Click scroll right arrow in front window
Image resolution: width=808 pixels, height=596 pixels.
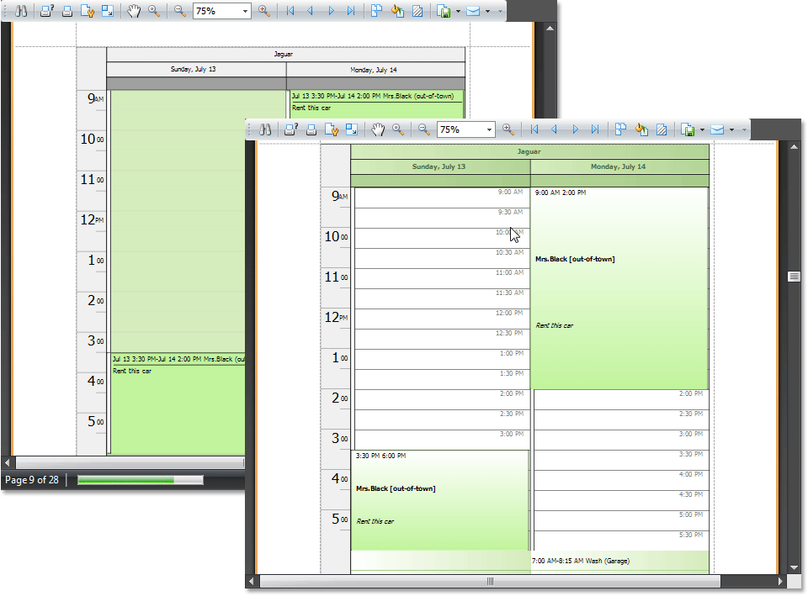780,581
